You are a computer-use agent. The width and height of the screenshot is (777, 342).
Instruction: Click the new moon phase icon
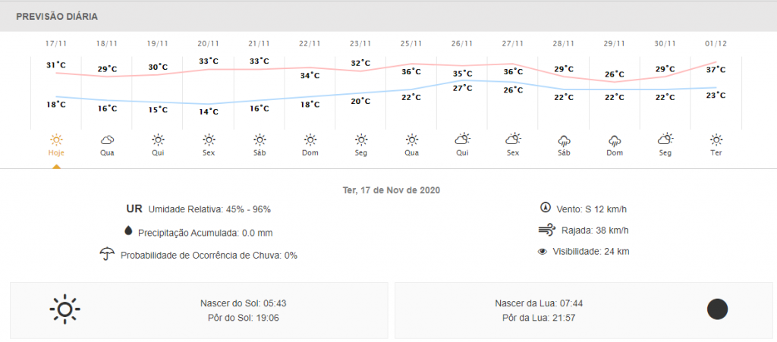click(717, 309)
